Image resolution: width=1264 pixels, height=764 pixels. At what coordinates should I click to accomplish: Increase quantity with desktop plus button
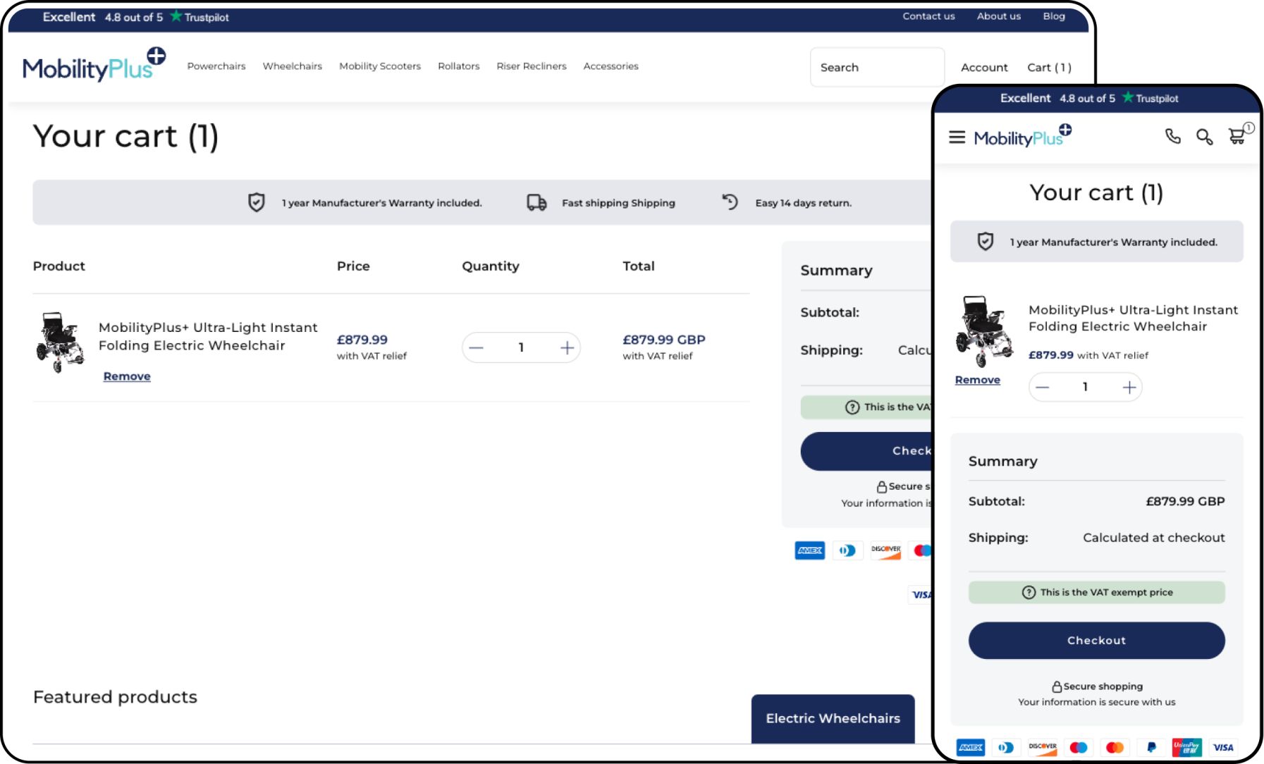567,347
